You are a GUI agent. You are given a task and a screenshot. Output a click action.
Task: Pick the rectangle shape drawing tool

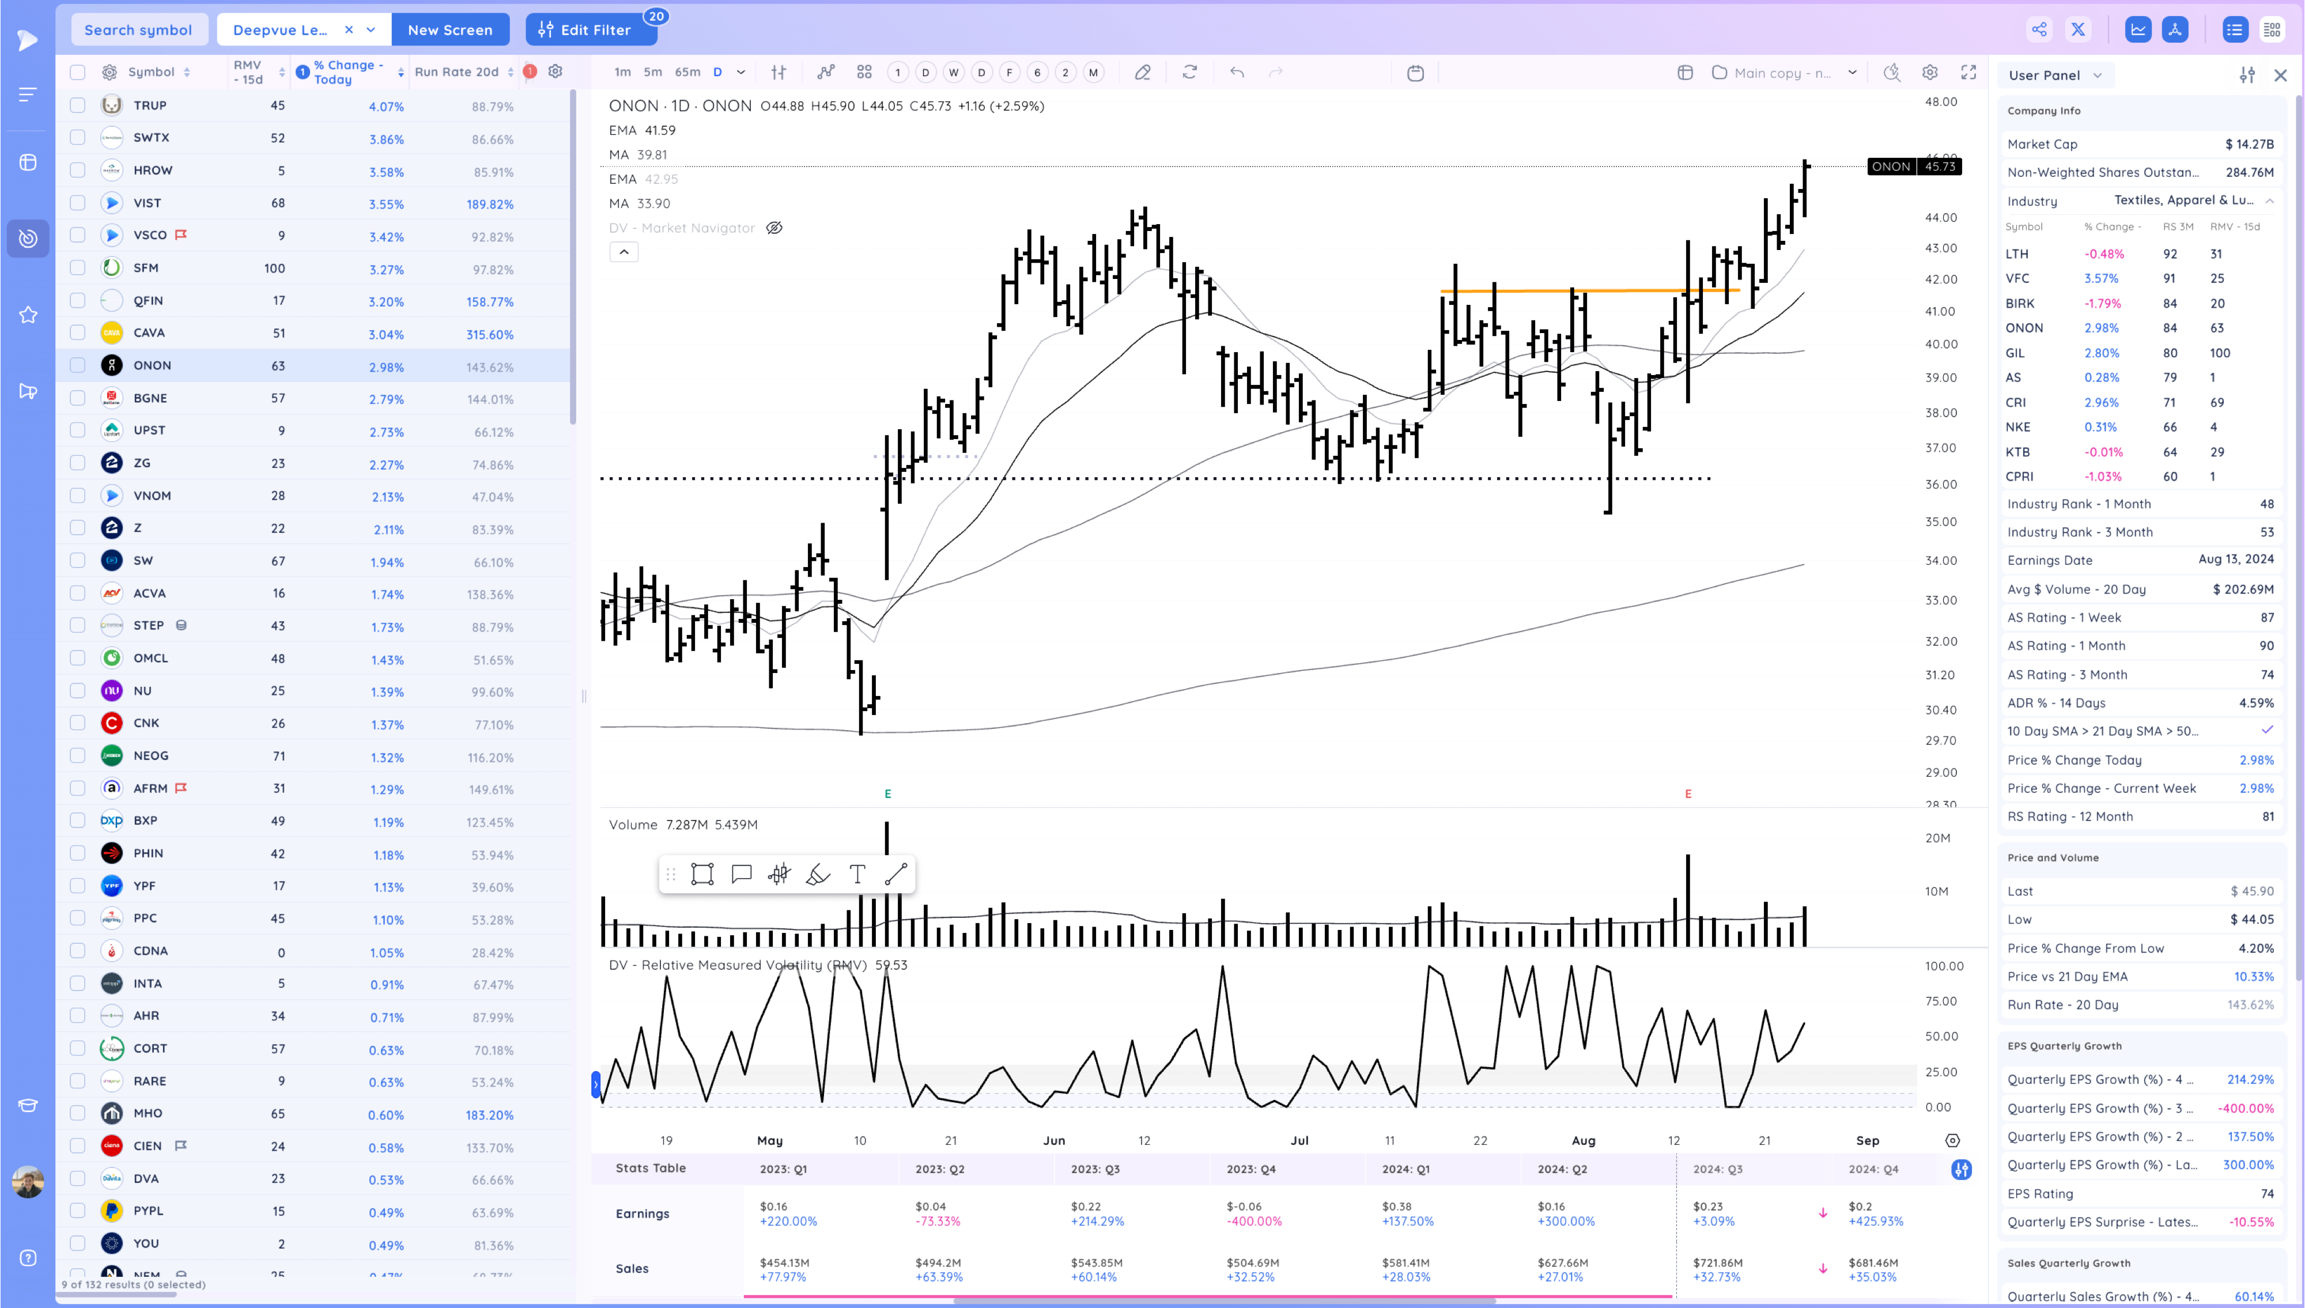tap(702, 874)
